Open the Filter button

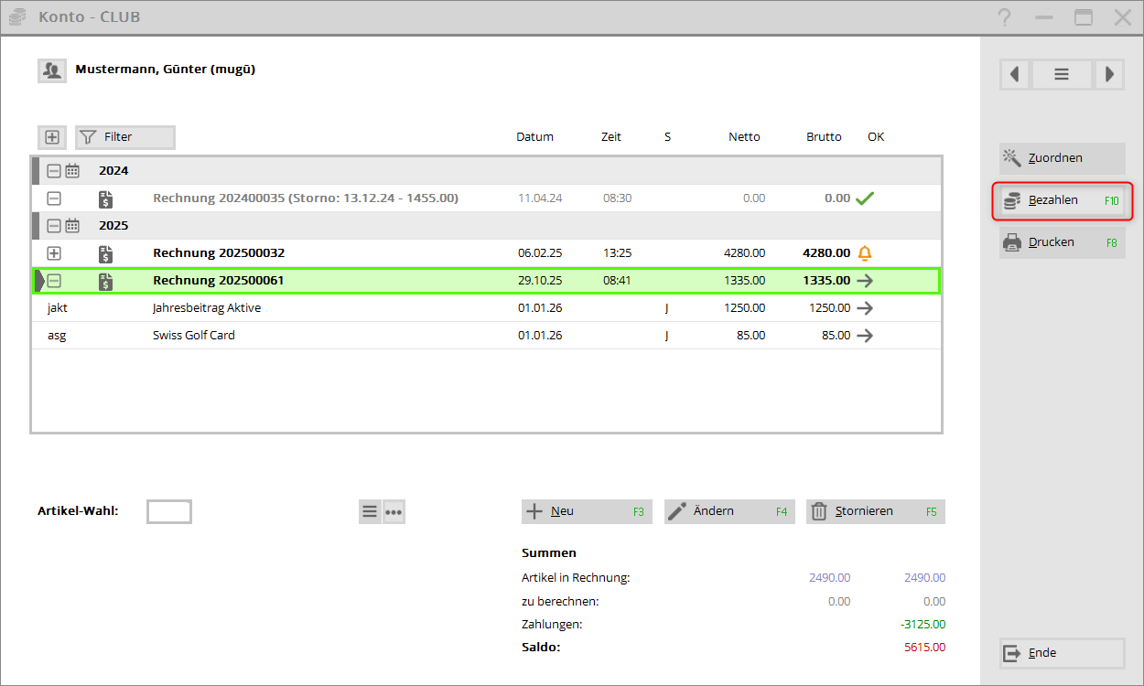click(x=125, y=137)
